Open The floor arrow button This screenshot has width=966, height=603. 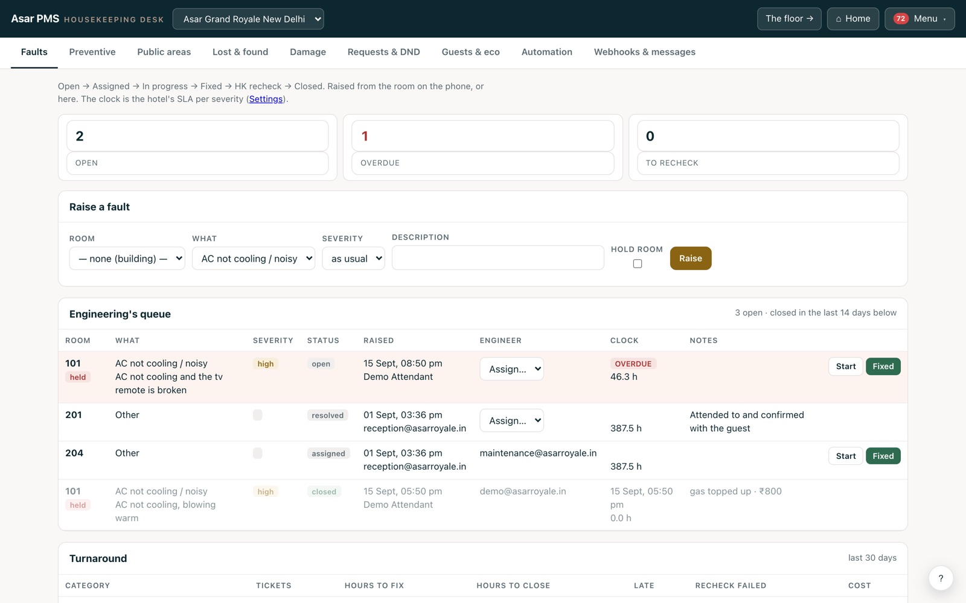point(789,19)
